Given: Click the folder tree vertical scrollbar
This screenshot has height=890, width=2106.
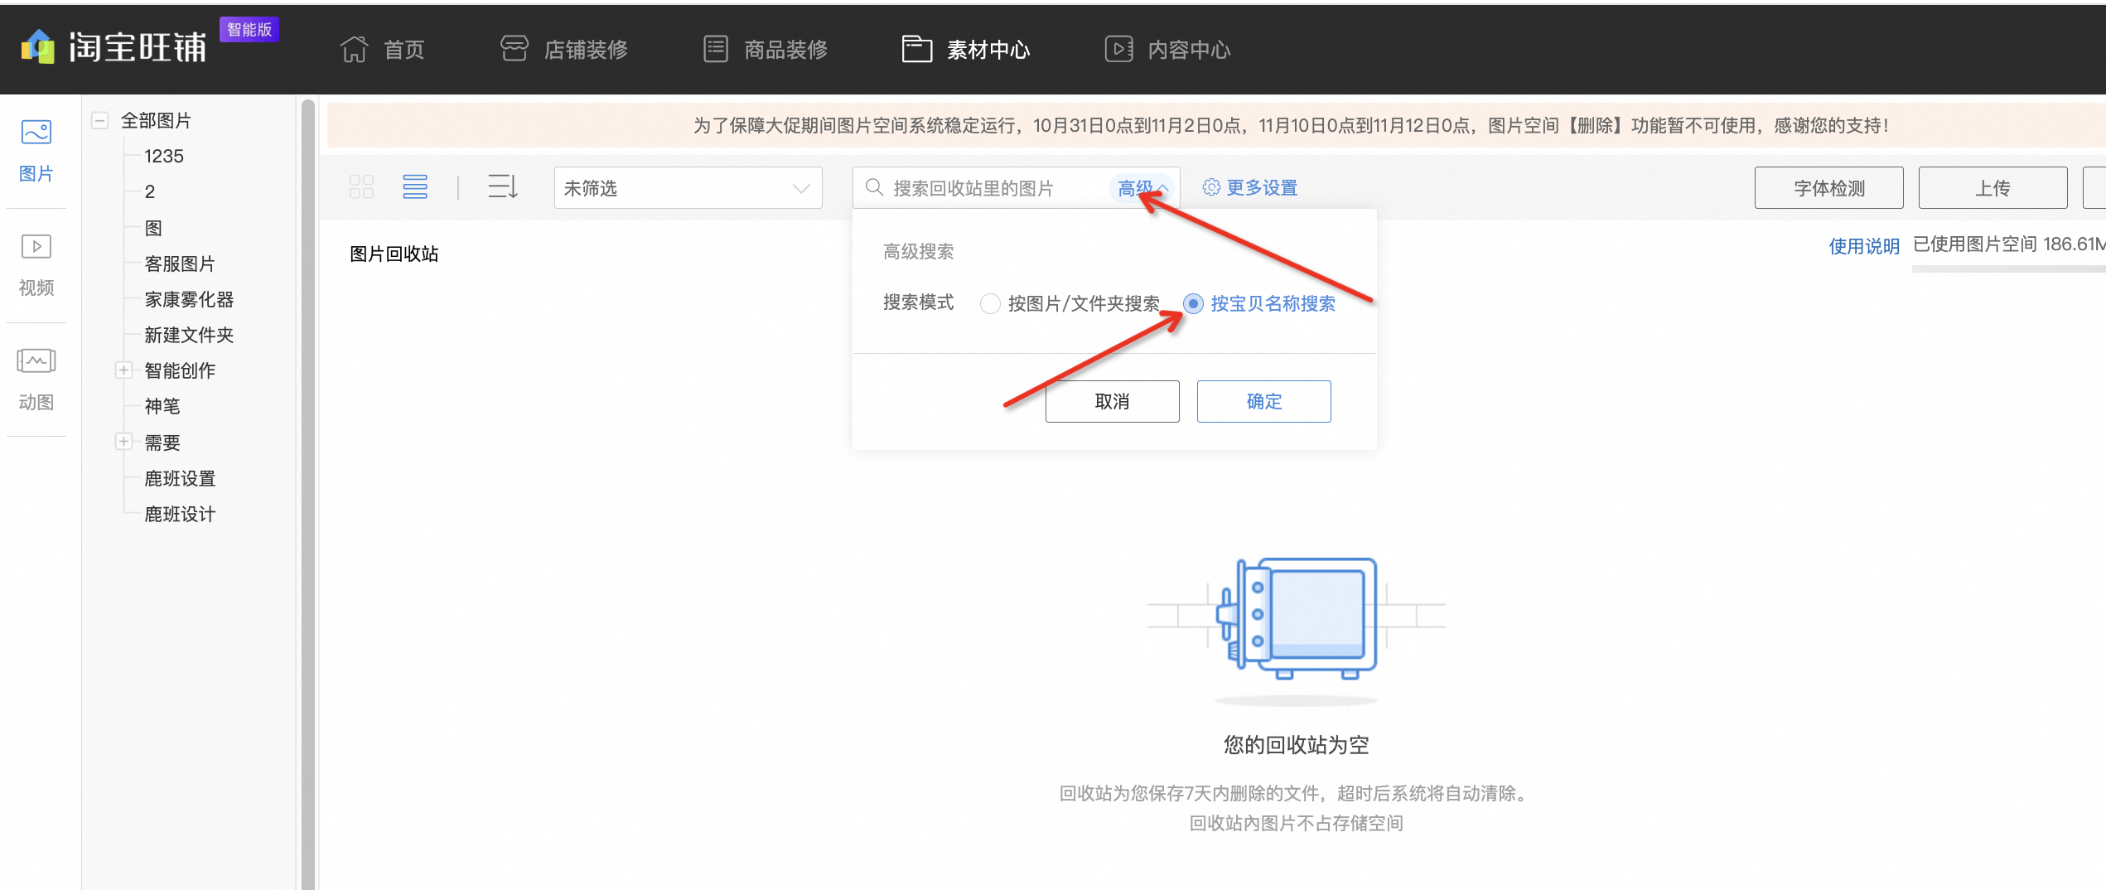Looking at the screenshot, I should coord(307,493).
